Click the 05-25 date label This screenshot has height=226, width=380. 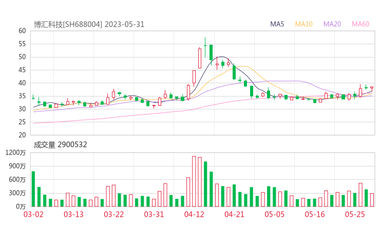355,214
